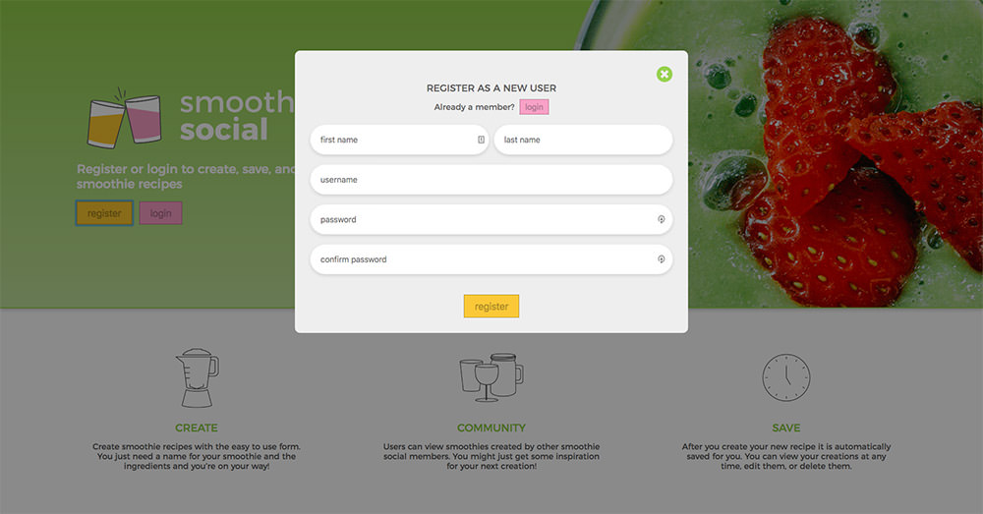Click the pink login link in dialog
This screenshot has width=983, height=514.
pyautogui.click(x=534, y=107)
